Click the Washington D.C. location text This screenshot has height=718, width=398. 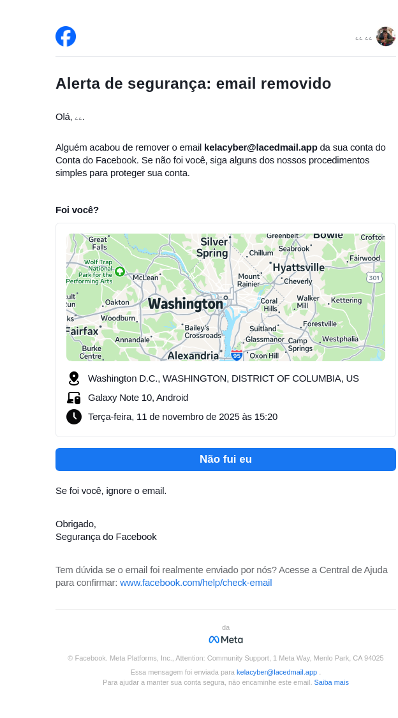pos(223,378)
